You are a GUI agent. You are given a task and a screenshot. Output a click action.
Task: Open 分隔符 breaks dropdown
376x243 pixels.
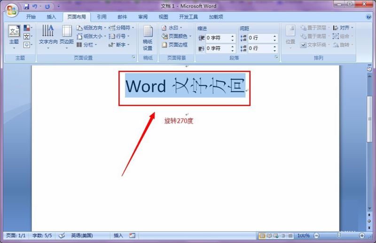pos(121,28)
